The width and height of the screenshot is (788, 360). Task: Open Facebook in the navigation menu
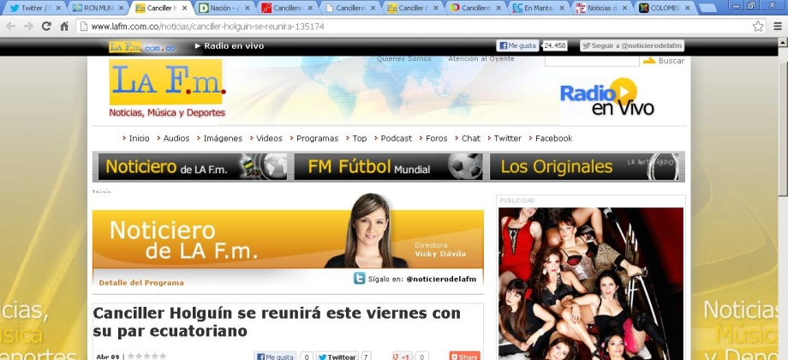(554, 138)
